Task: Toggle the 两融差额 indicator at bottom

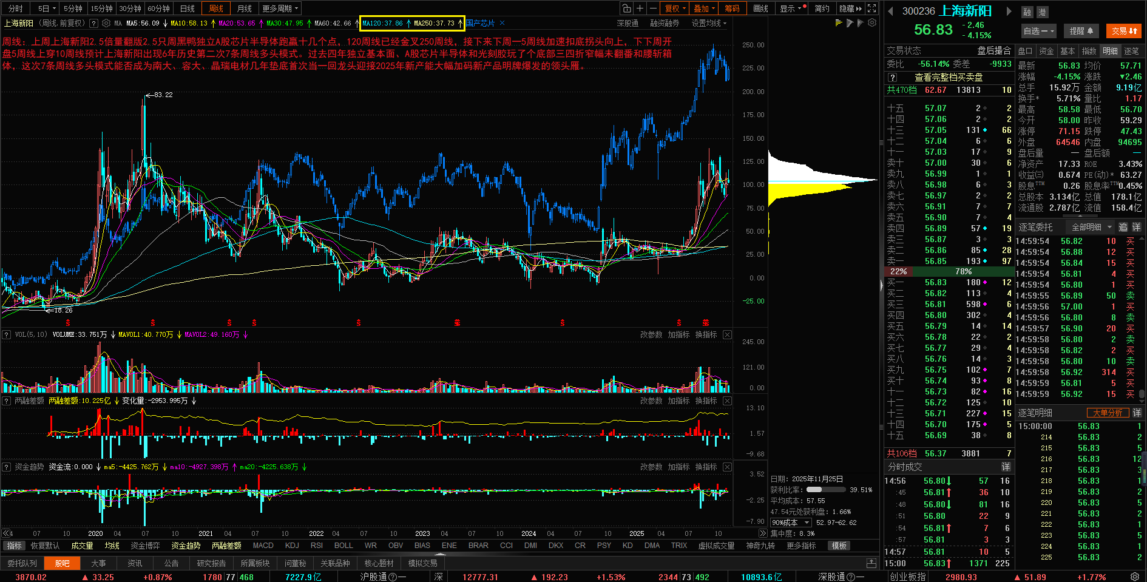Action: click(226, 546)
